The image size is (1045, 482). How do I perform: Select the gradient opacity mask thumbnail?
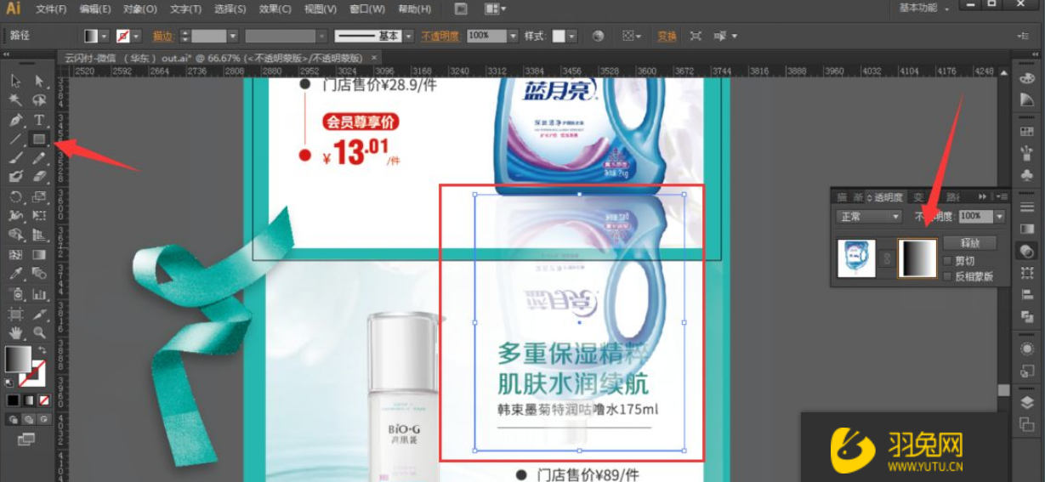point(917,258)
